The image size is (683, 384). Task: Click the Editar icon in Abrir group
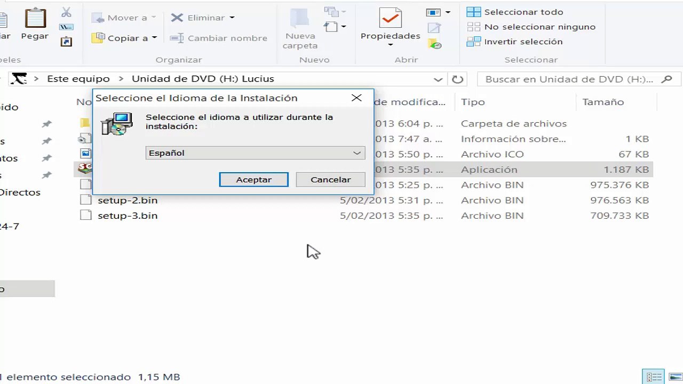pos(434,28)
